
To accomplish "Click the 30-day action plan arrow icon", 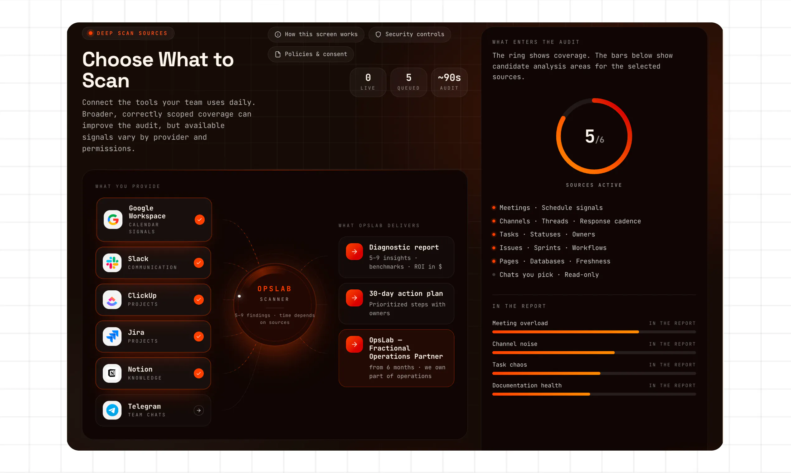I will (354, 298).
